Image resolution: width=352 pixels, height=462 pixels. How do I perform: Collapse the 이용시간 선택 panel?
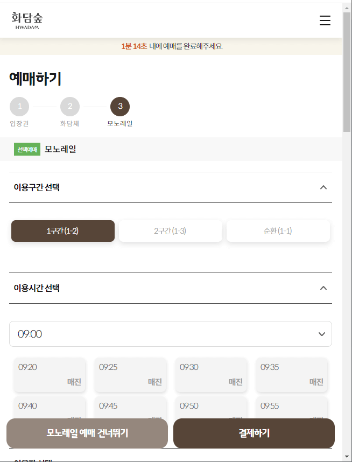click(323, 288)
